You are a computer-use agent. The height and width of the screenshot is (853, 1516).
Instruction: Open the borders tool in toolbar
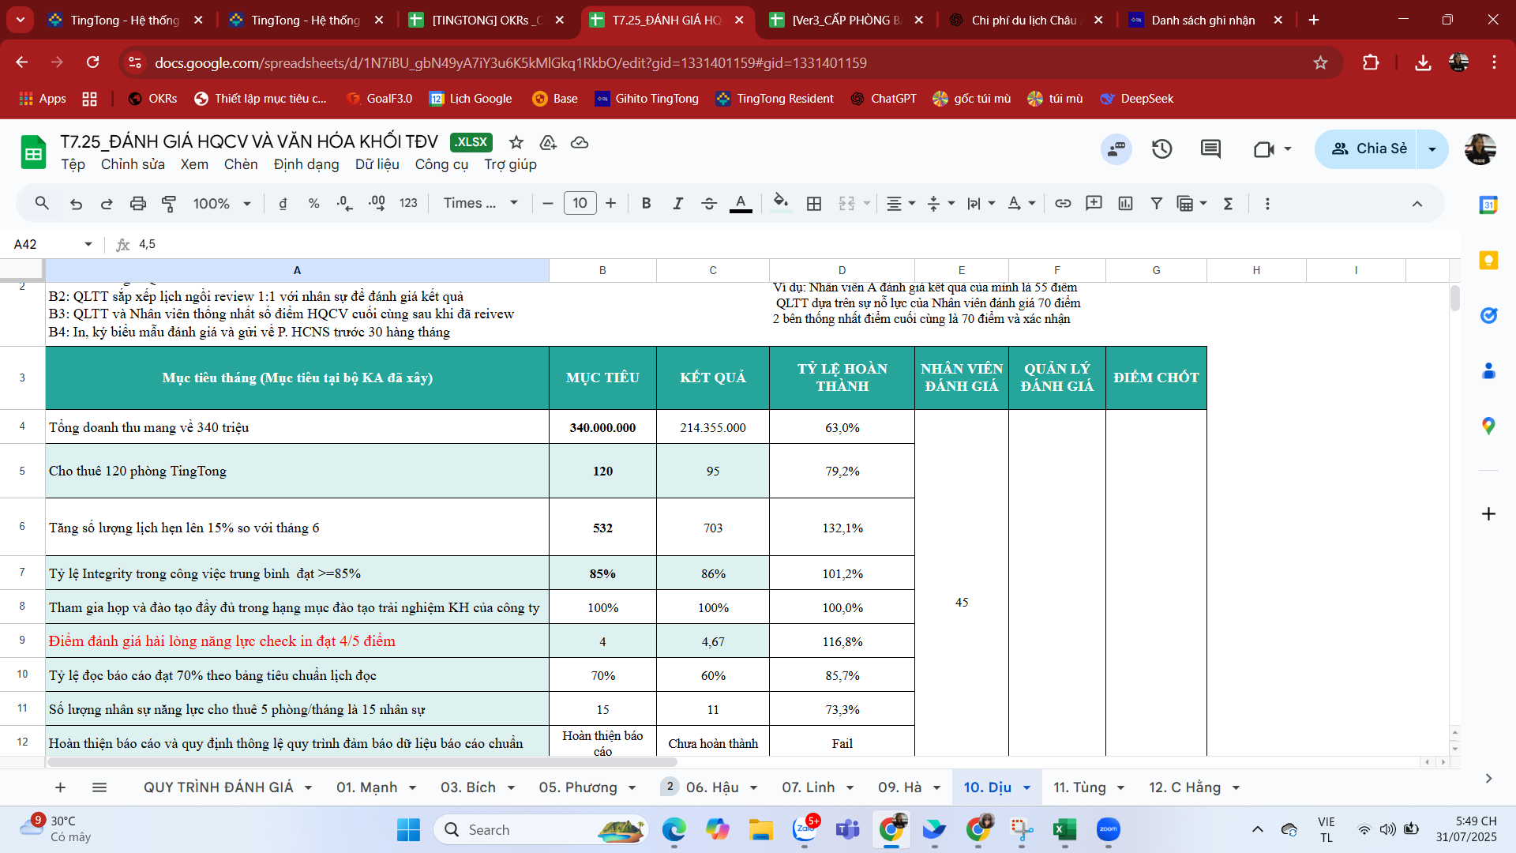coord(814,204)
